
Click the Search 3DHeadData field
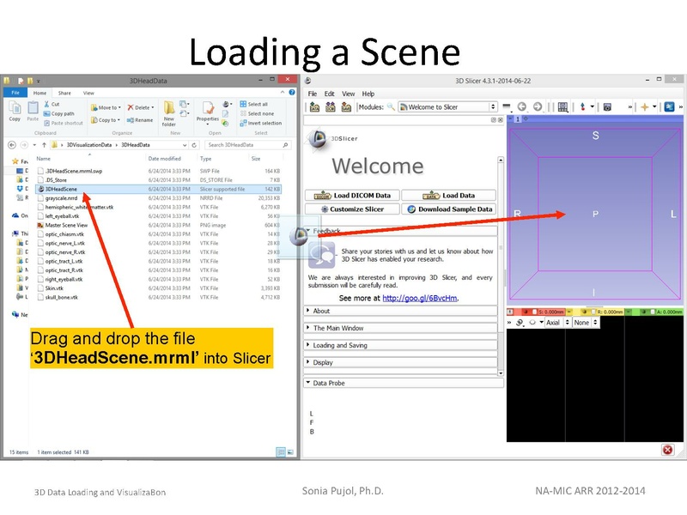coord(247,145)
